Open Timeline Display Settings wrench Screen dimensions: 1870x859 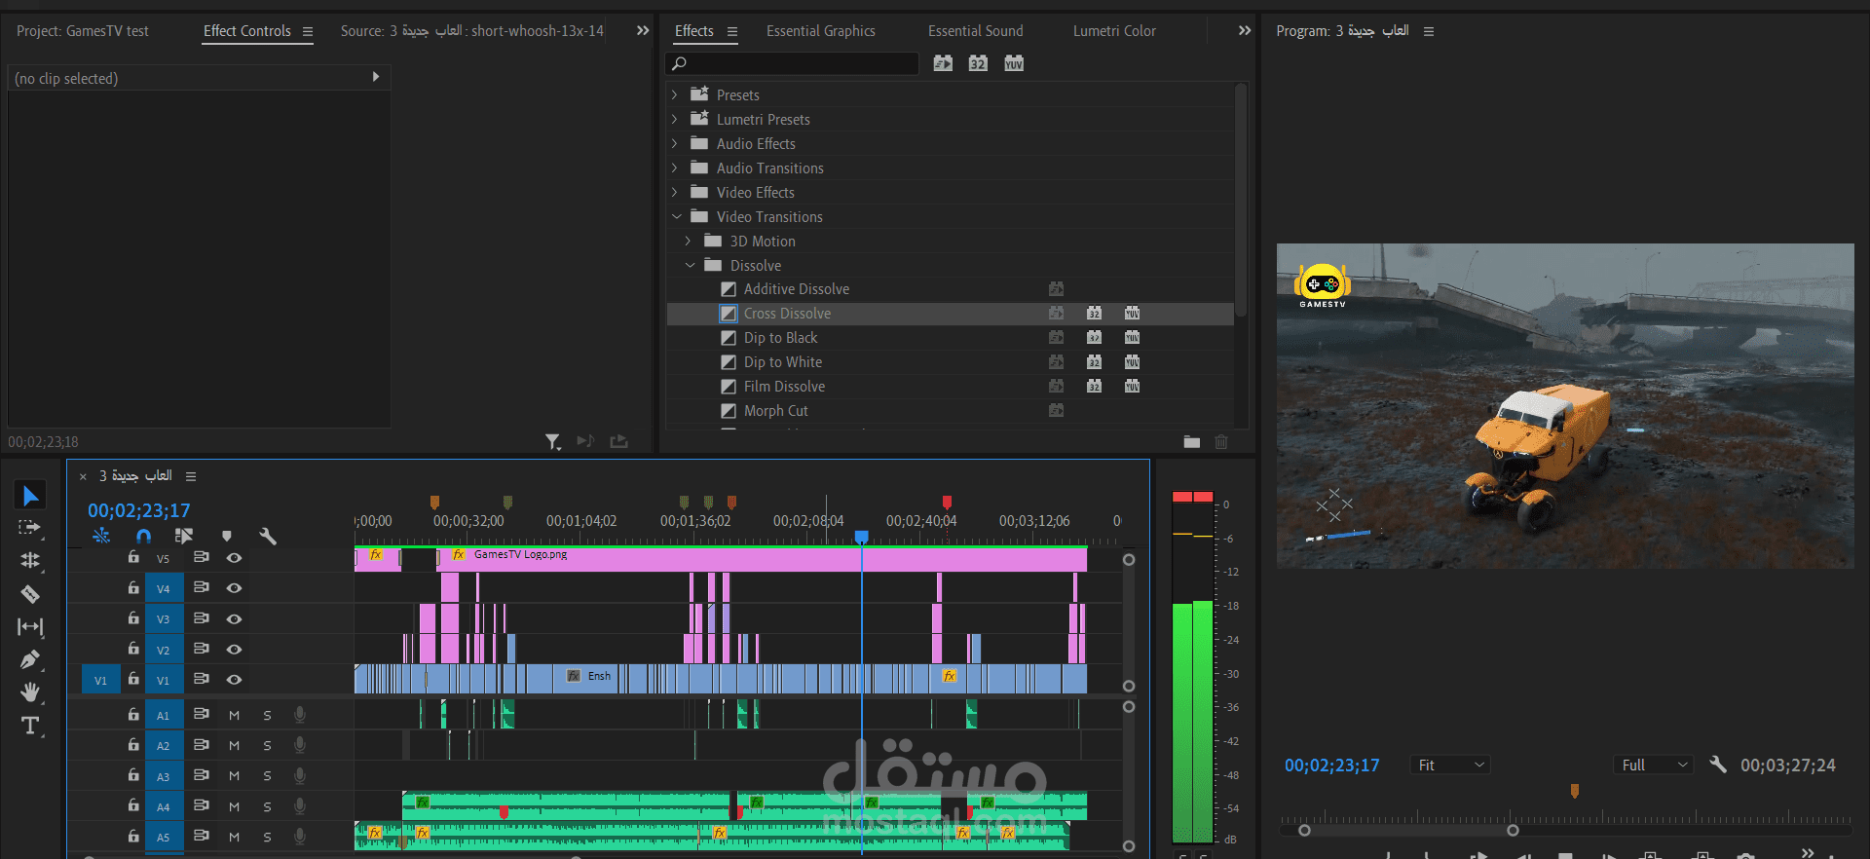coord(268,536)
